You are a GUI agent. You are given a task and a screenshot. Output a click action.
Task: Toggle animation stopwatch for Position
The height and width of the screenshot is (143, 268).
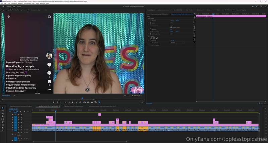point(151,20)
